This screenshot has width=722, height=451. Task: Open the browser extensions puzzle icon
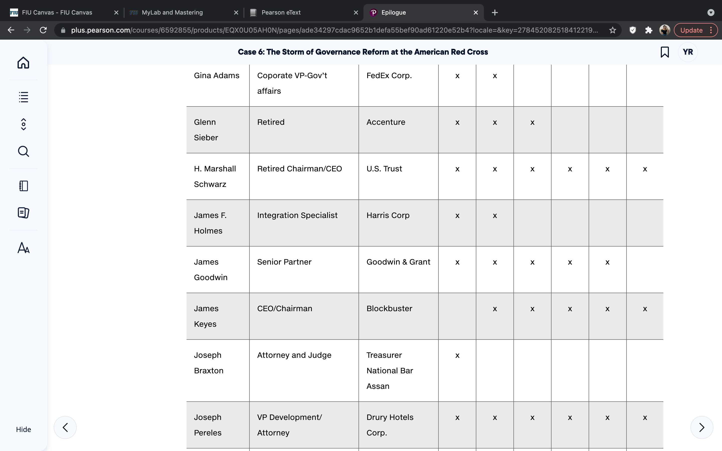[649, 30]
